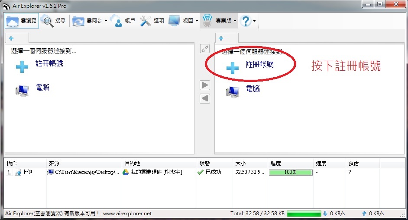Screen dimensions: 408x220
Task: Click the 速度 column header
Action: [x=330, y=163]
